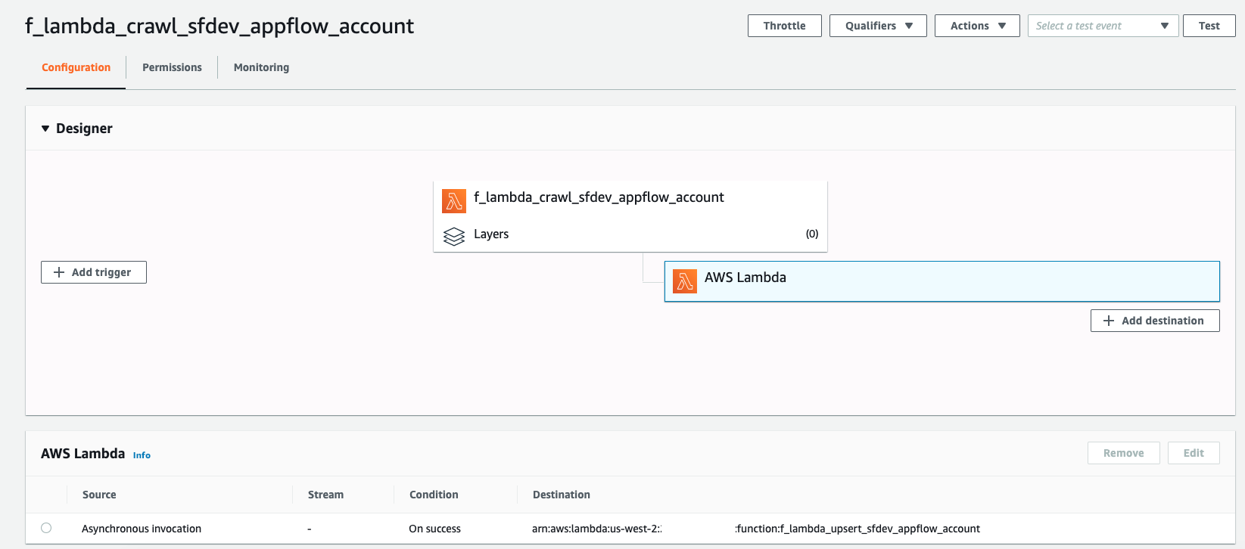
Task: Click the Condition column header
Action: (434, 495)
